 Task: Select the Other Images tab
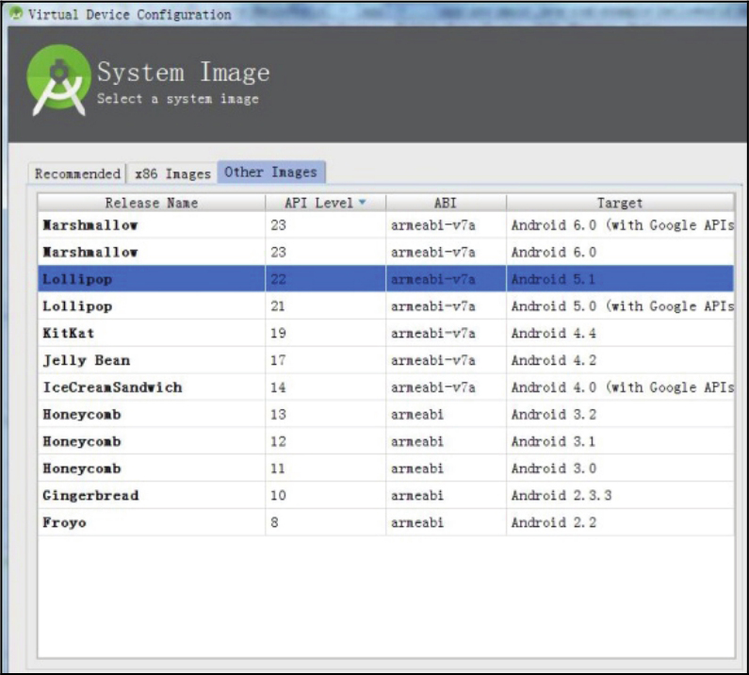[271, 173]
